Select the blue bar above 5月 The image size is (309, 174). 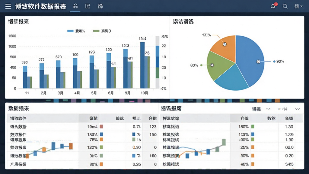92,72
